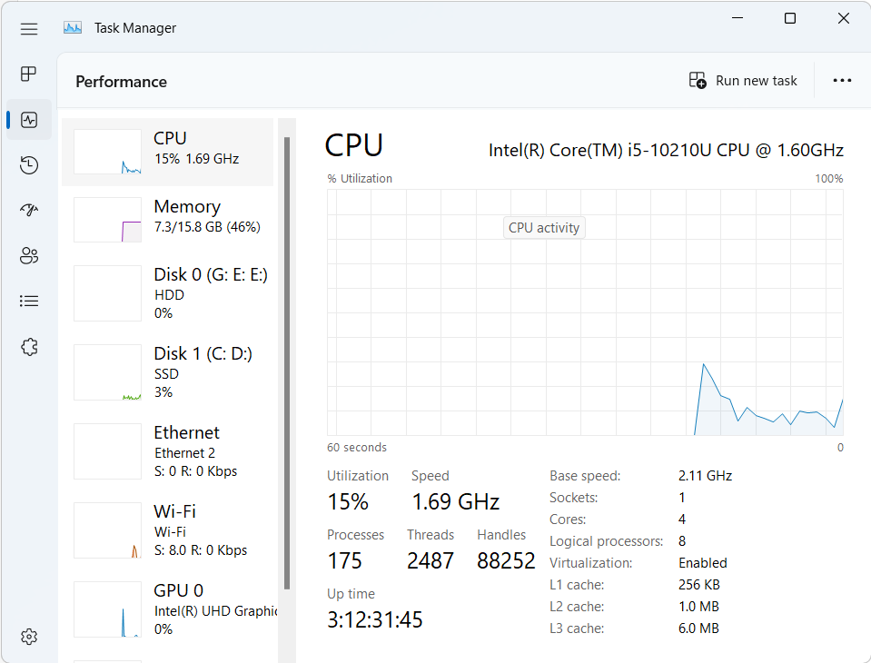
Task: Click the Disk 1 mini graph thumbnail
Action: [108, 372]
